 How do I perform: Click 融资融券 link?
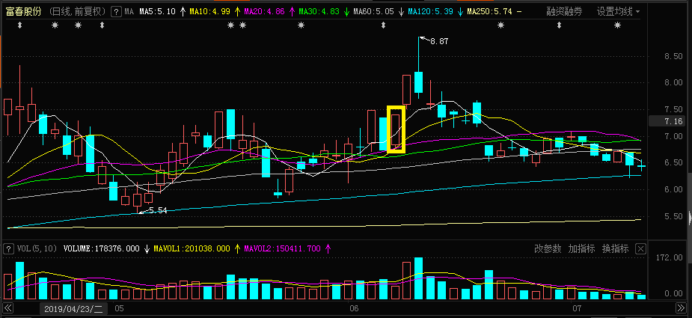(x=564, y=12)
